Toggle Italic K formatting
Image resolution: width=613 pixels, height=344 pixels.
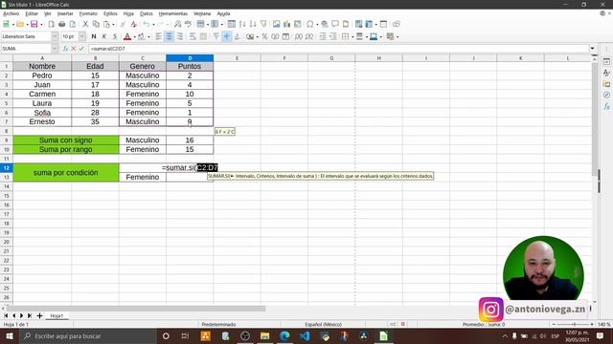tap(104, 36)
